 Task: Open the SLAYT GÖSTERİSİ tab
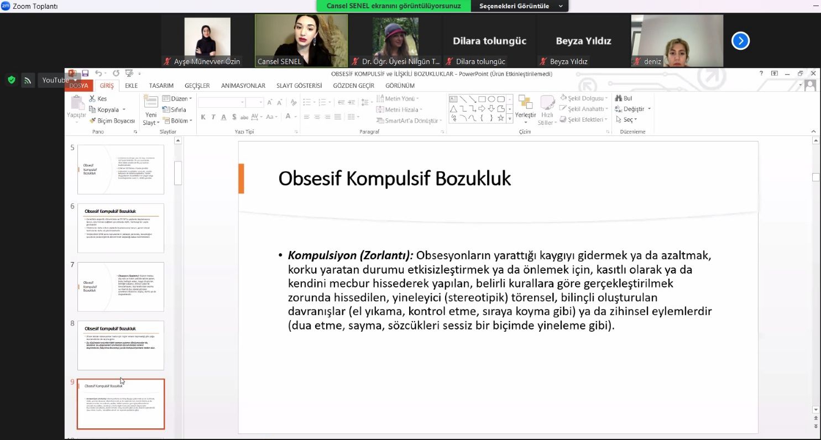[299, 86]
